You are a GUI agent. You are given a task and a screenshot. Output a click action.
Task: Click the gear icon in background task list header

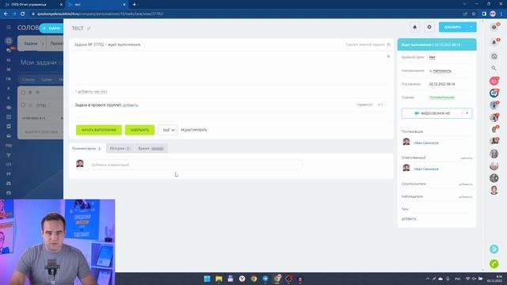30,93
